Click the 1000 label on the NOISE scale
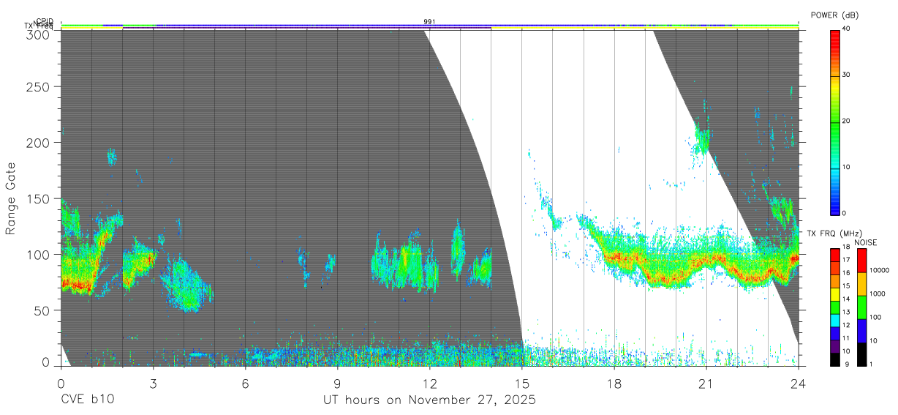This screenshot has height=415, width=898. [878, 294]
